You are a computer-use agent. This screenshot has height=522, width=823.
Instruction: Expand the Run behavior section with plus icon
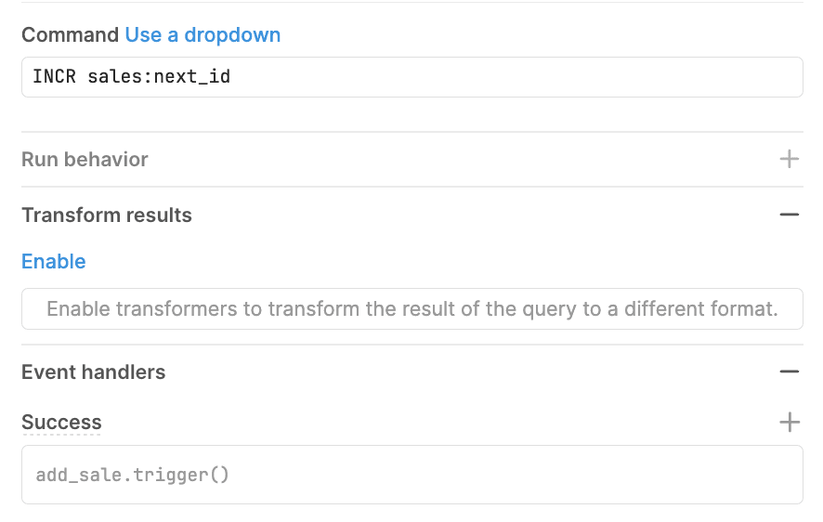(789, 160)
